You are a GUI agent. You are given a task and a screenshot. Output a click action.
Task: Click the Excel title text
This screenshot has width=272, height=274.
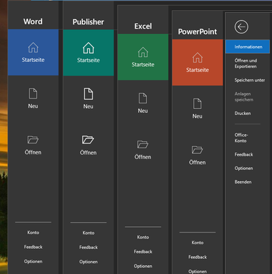click(143, 27)
